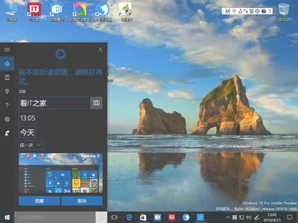The width and height of the screenshot is (298, 223).
Task: Click the microphone icon in search box
Action: click(x=101, y=217)
